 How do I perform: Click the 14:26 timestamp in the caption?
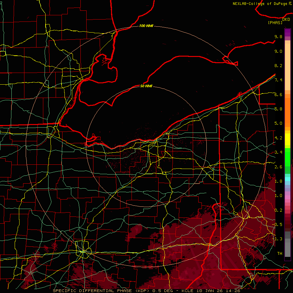233,291
